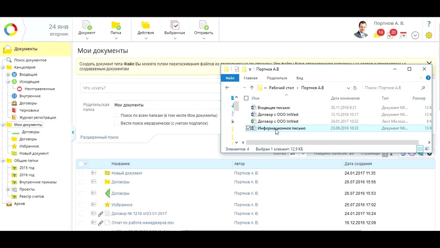This screenshot has height=248, width=440.
Task: Tick the checkbox for Новый документ row
Action: 81,173
